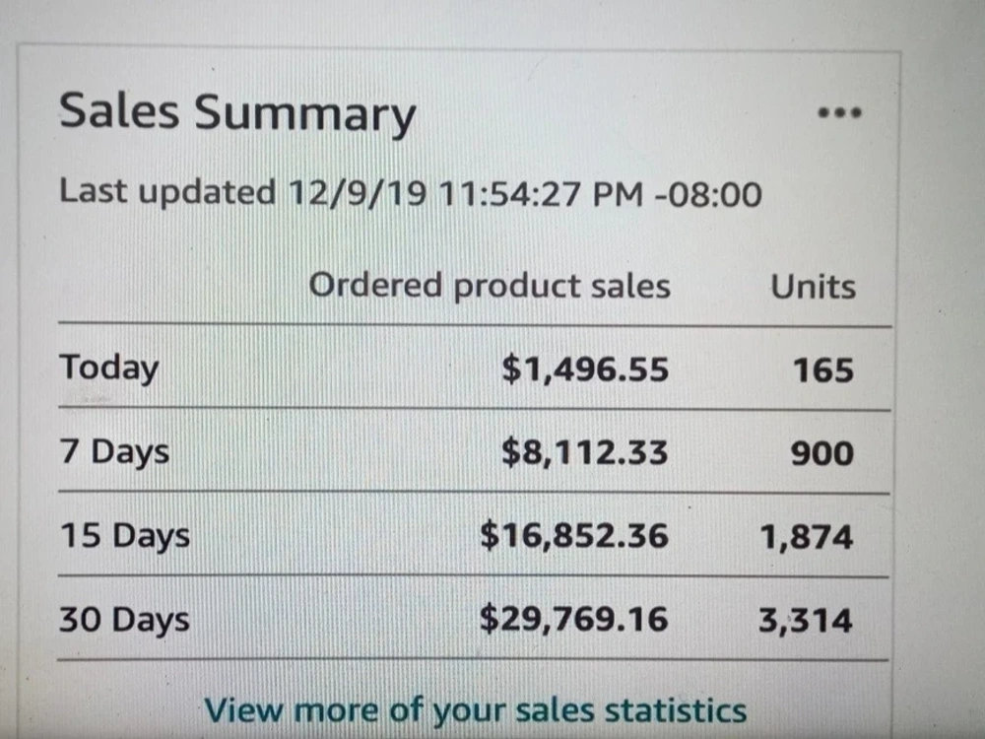Select the 30 Days row label
Viewport: 985px width, 739px height.
click(124, 620)
